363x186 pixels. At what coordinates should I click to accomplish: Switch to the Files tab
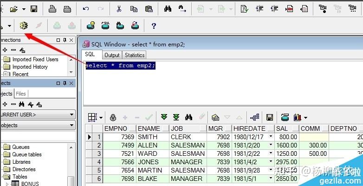pyautogui.click(x=21, y=94)
